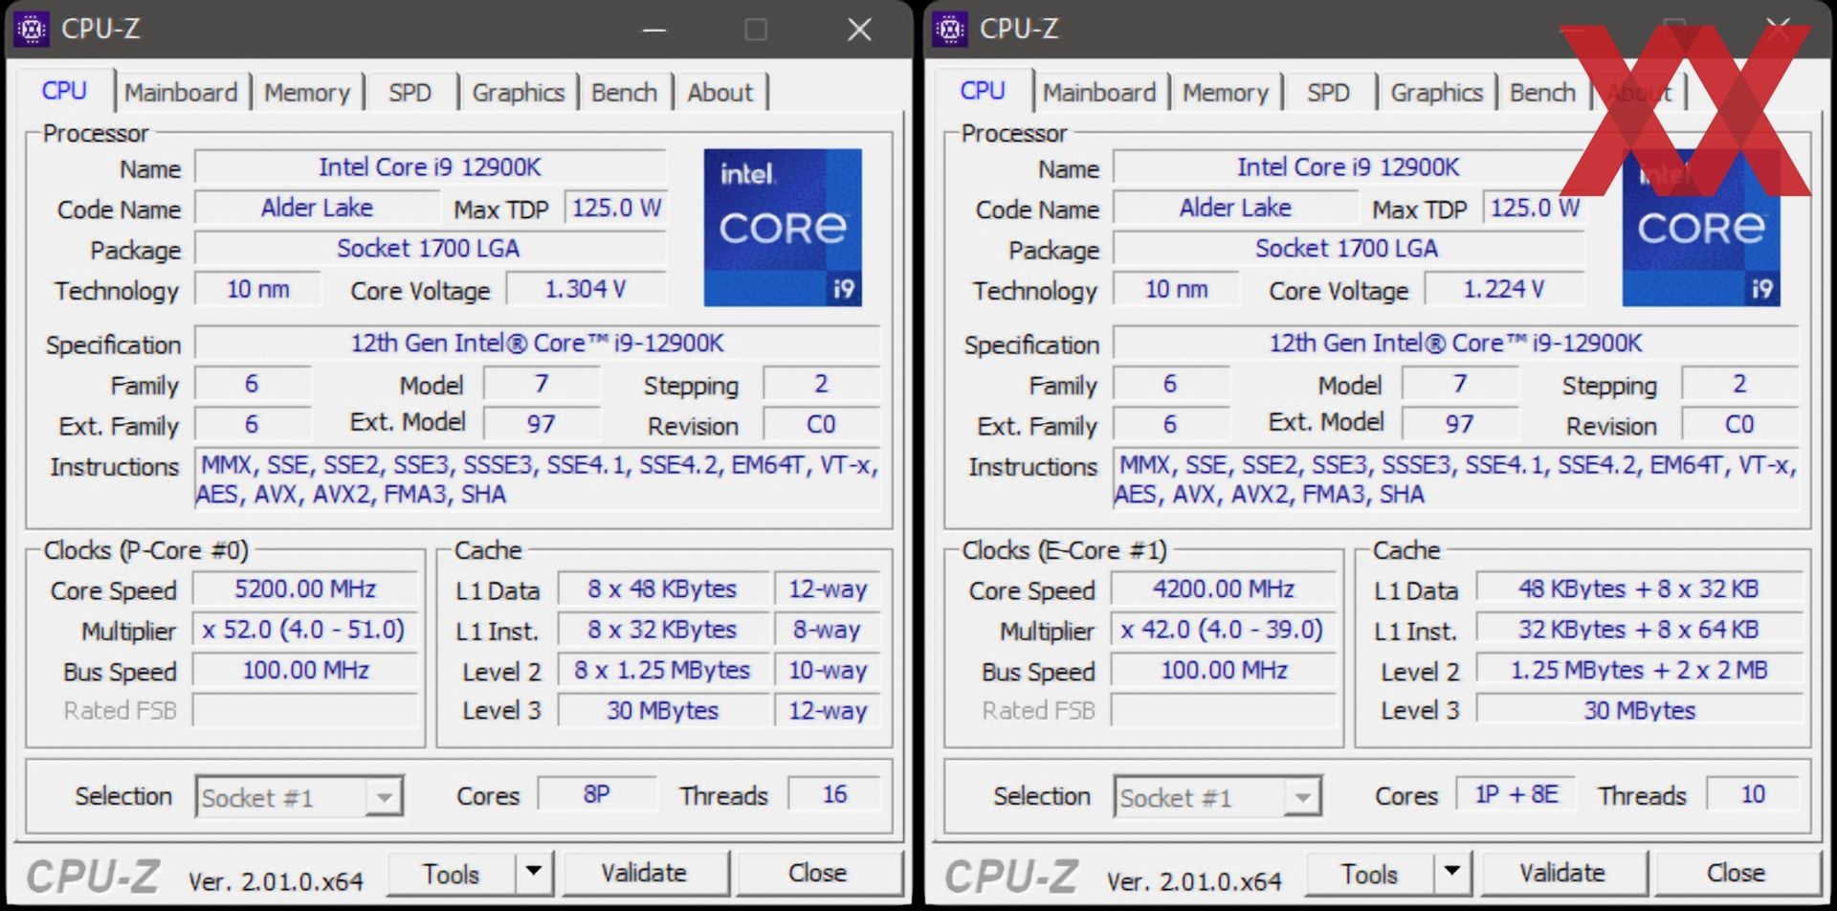Select Bench tab in right window
This screenshot has height=911, width=1837.
click(x=1543, y=93)
